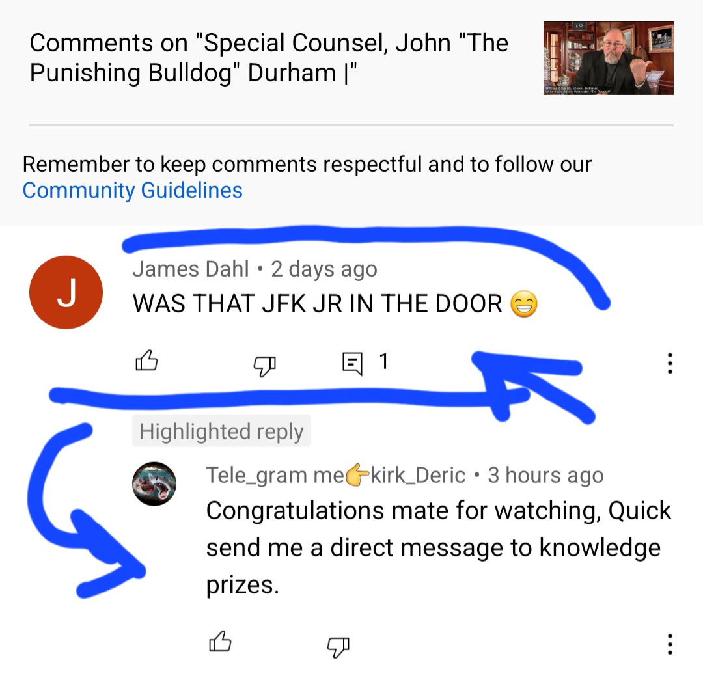
Task: Open three-dot menu for James Dahl's comment
Action: click(670, 363)
